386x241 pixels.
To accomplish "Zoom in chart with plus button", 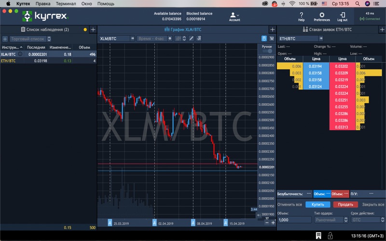I will click(273, 223).
